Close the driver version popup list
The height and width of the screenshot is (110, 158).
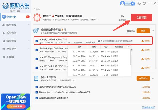click(128, 46)
